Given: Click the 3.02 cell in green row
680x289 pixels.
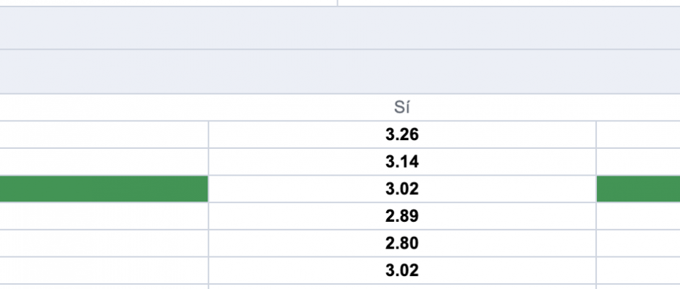Looking at the screenshot, I should 402,189.
